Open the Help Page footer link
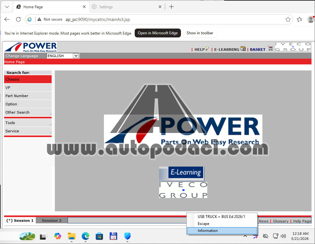This screenshot has height=244, width=315. tap(302, 221)
